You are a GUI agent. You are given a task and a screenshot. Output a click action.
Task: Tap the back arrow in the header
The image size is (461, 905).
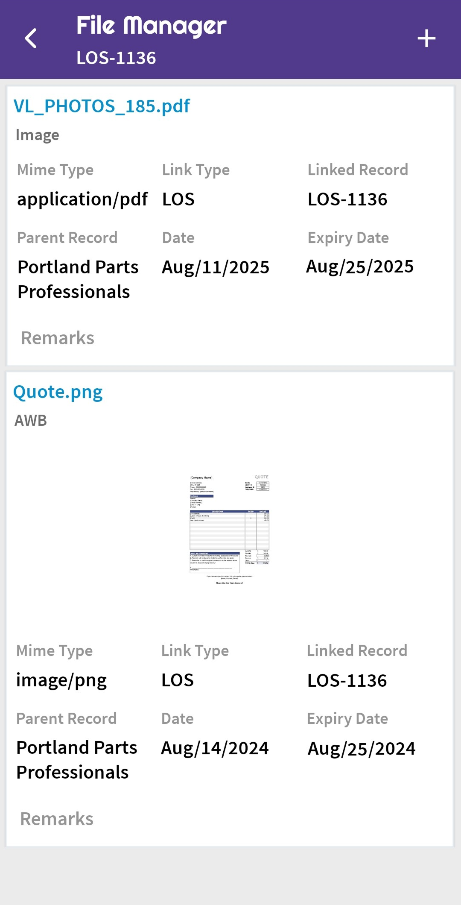[x=31, y=38]
